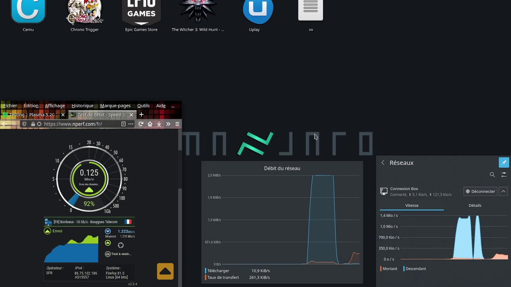Close the Testing | Plasma 5.20 tab
Screen dimensions: 511x287
63,115
